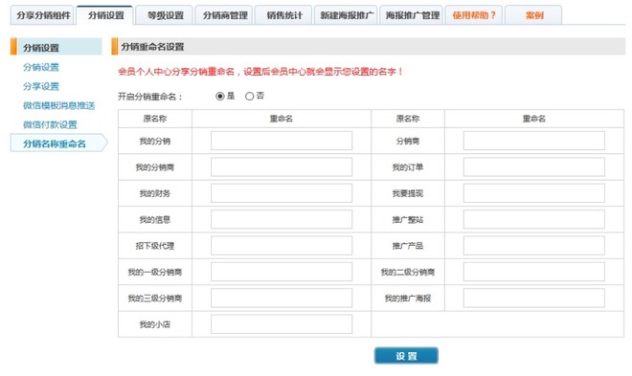Click the 我的财务 name cell
The width and height of the screenshot is (632, 376).
pyautogui.click(x=155, y=193)
